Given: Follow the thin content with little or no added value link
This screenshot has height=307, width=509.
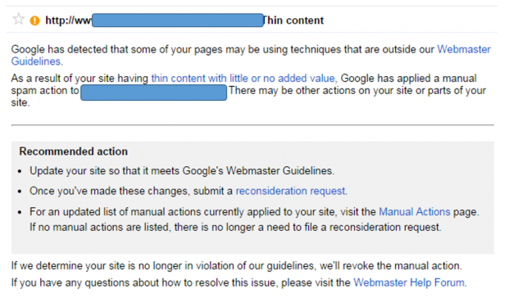Looking at the screenshot, I should coord(243,79).
